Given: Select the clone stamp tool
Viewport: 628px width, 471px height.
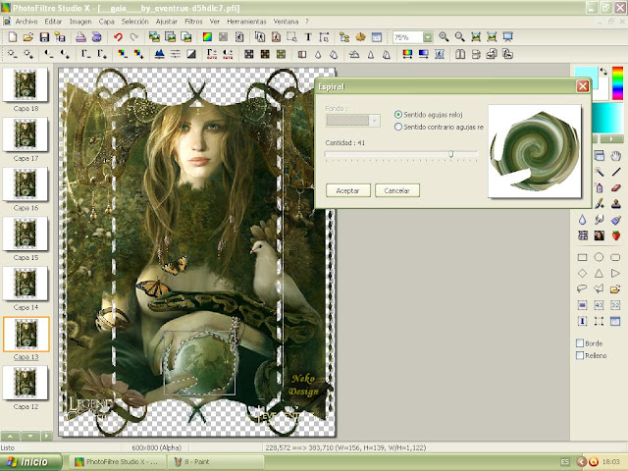Looking at the screenshot, I should (615, 204).
